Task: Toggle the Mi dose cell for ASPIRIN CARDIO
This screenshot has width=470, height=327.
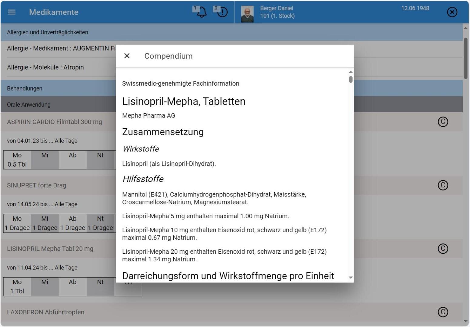Action: [x=45, y=160]
